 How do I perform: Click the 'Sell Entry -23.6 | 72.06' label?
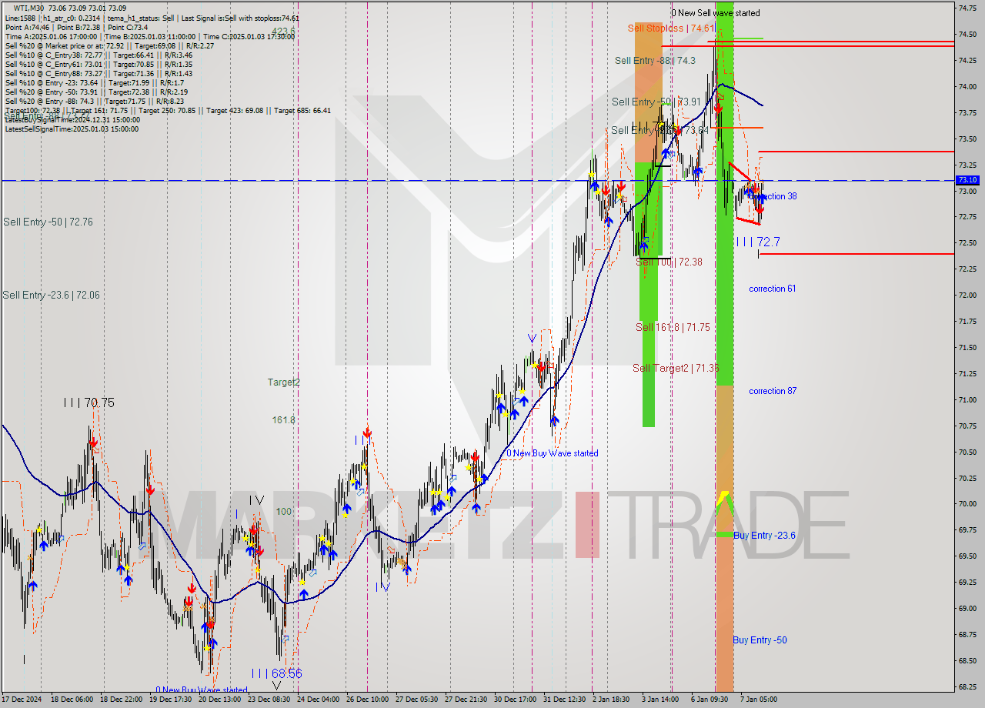point(51,296)
